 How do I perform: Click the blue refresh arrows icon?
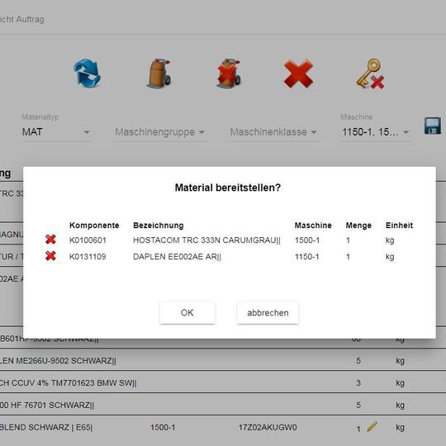88,74
